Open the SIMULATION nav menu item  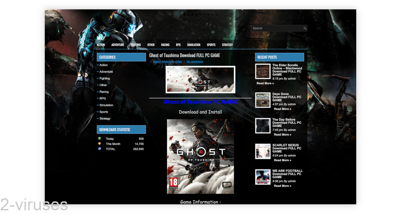[x=194, y=45]
